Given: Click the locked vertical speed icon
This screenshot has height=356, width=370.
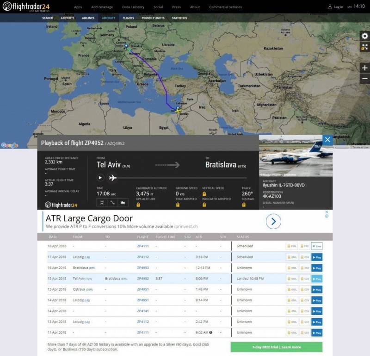Looking at the screenshot, I should [204, 194].
